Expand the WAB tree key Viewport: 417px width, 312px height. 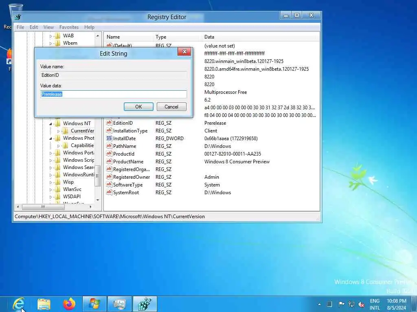coord(50,36)
